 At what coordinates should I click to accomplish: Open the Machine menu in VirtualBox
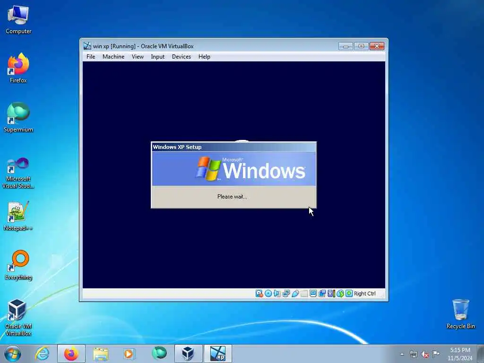pos(113,57)
